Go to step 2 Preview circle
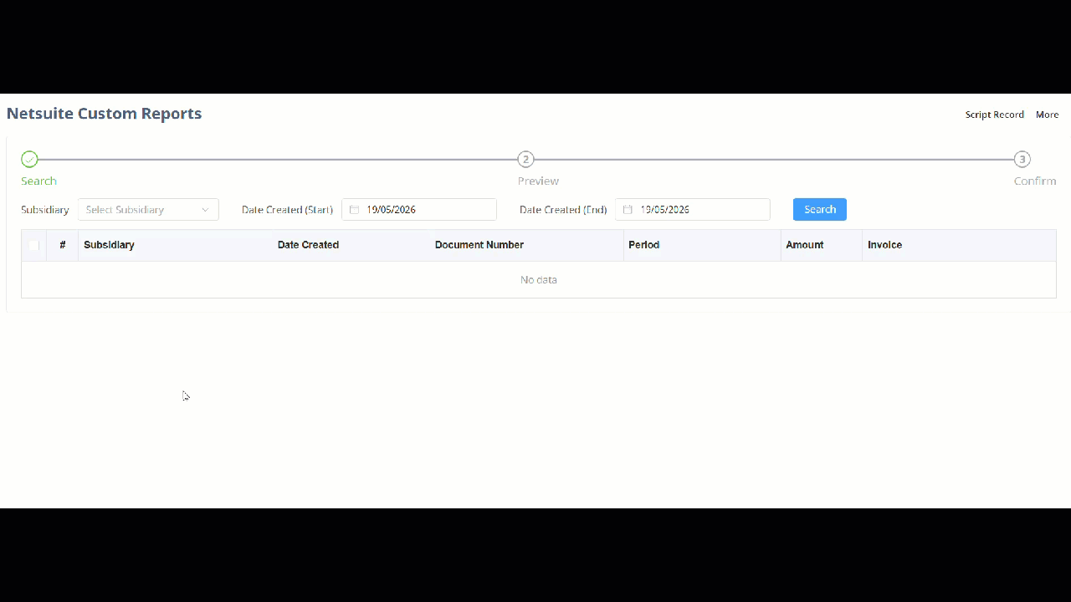 525,159
